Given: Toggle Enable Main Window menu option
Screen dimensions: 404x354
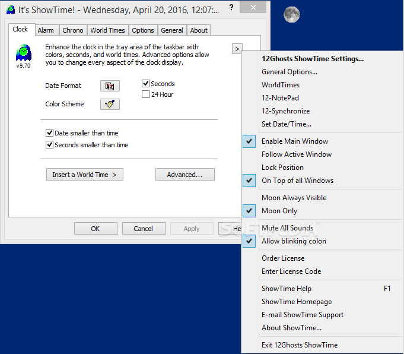Looking at the screenshot, I should (x=322, y=141).
